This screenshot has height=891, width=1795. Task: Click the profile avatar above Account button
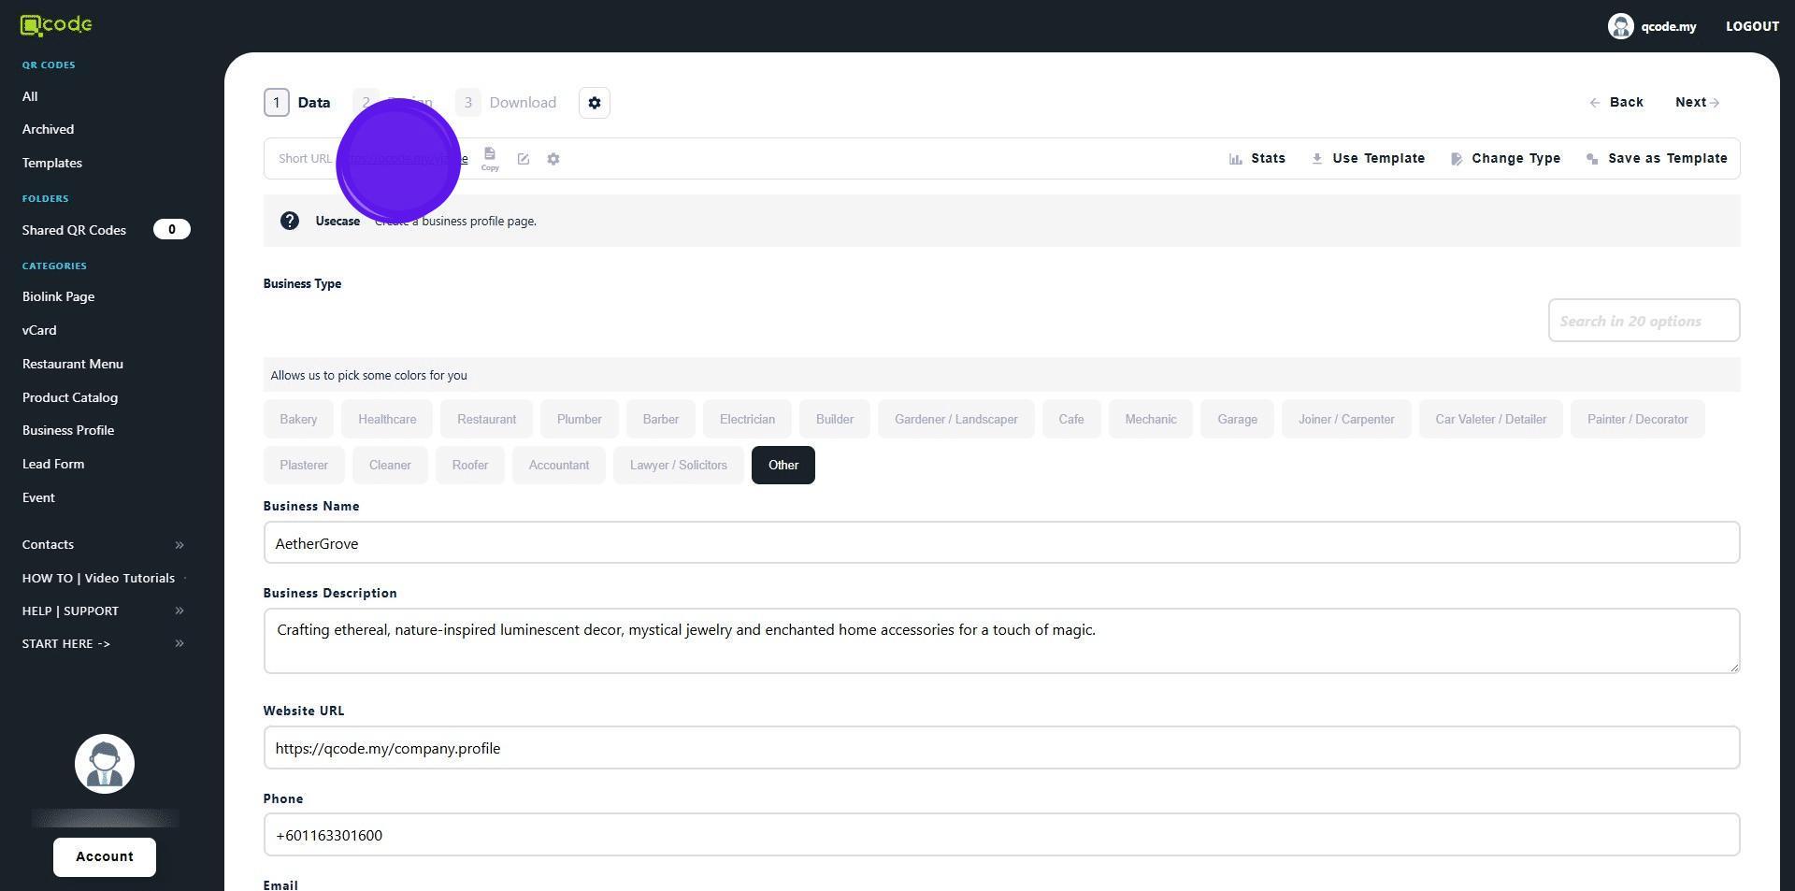pos(105,764)
